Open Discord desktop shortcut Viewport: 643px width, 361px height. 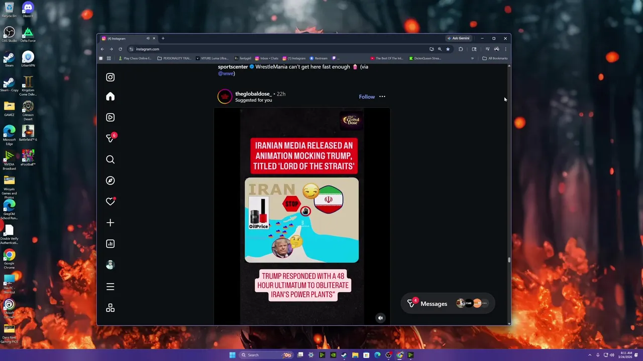(28, 10)
